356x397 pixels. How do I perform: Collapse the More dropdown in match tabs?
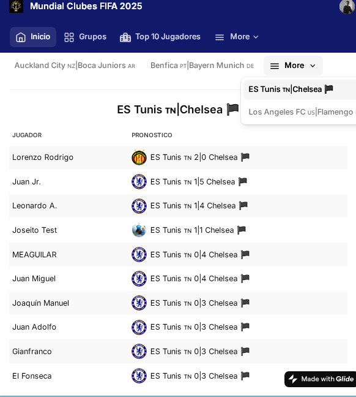point(293,66)
